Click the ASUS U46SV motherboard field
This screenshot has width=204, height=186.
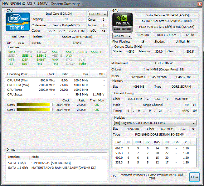[163, 63]
